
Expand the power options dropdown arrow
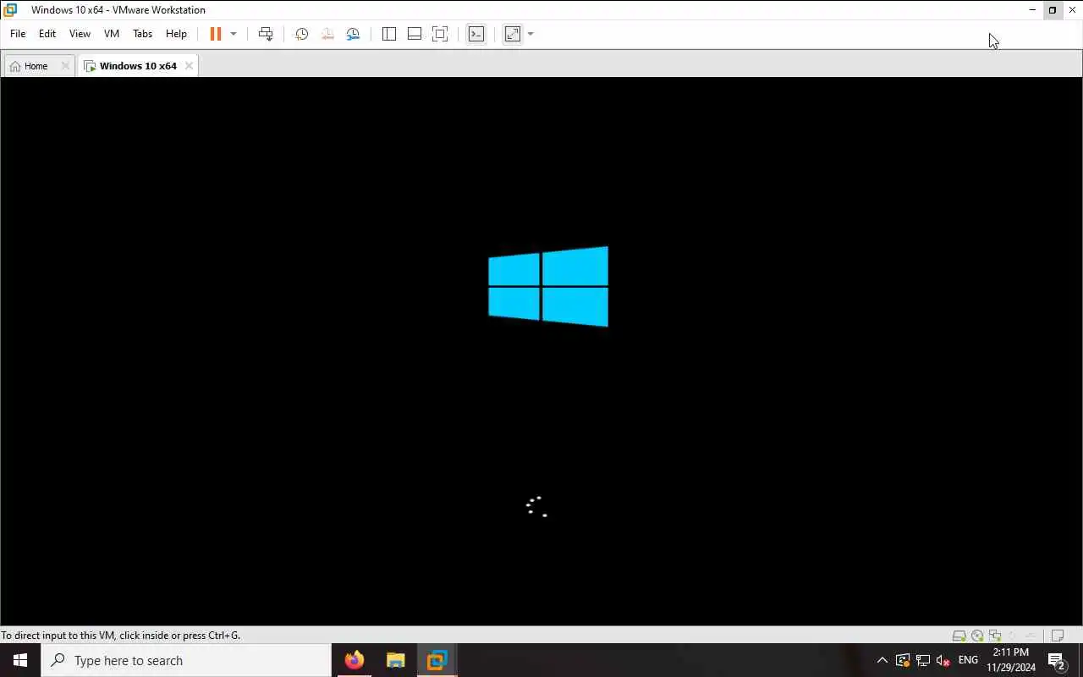(234, 34)
